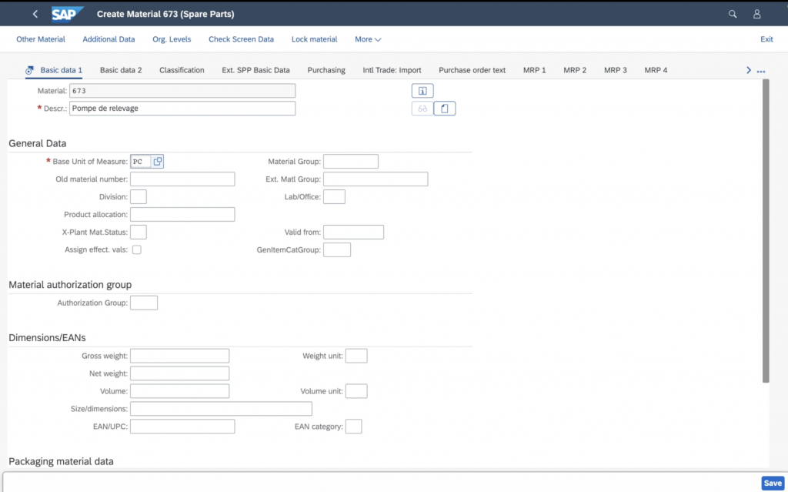Open the tab overflow ellipsis menu
This screenshot has height=492, width=788.
(761, 71)
